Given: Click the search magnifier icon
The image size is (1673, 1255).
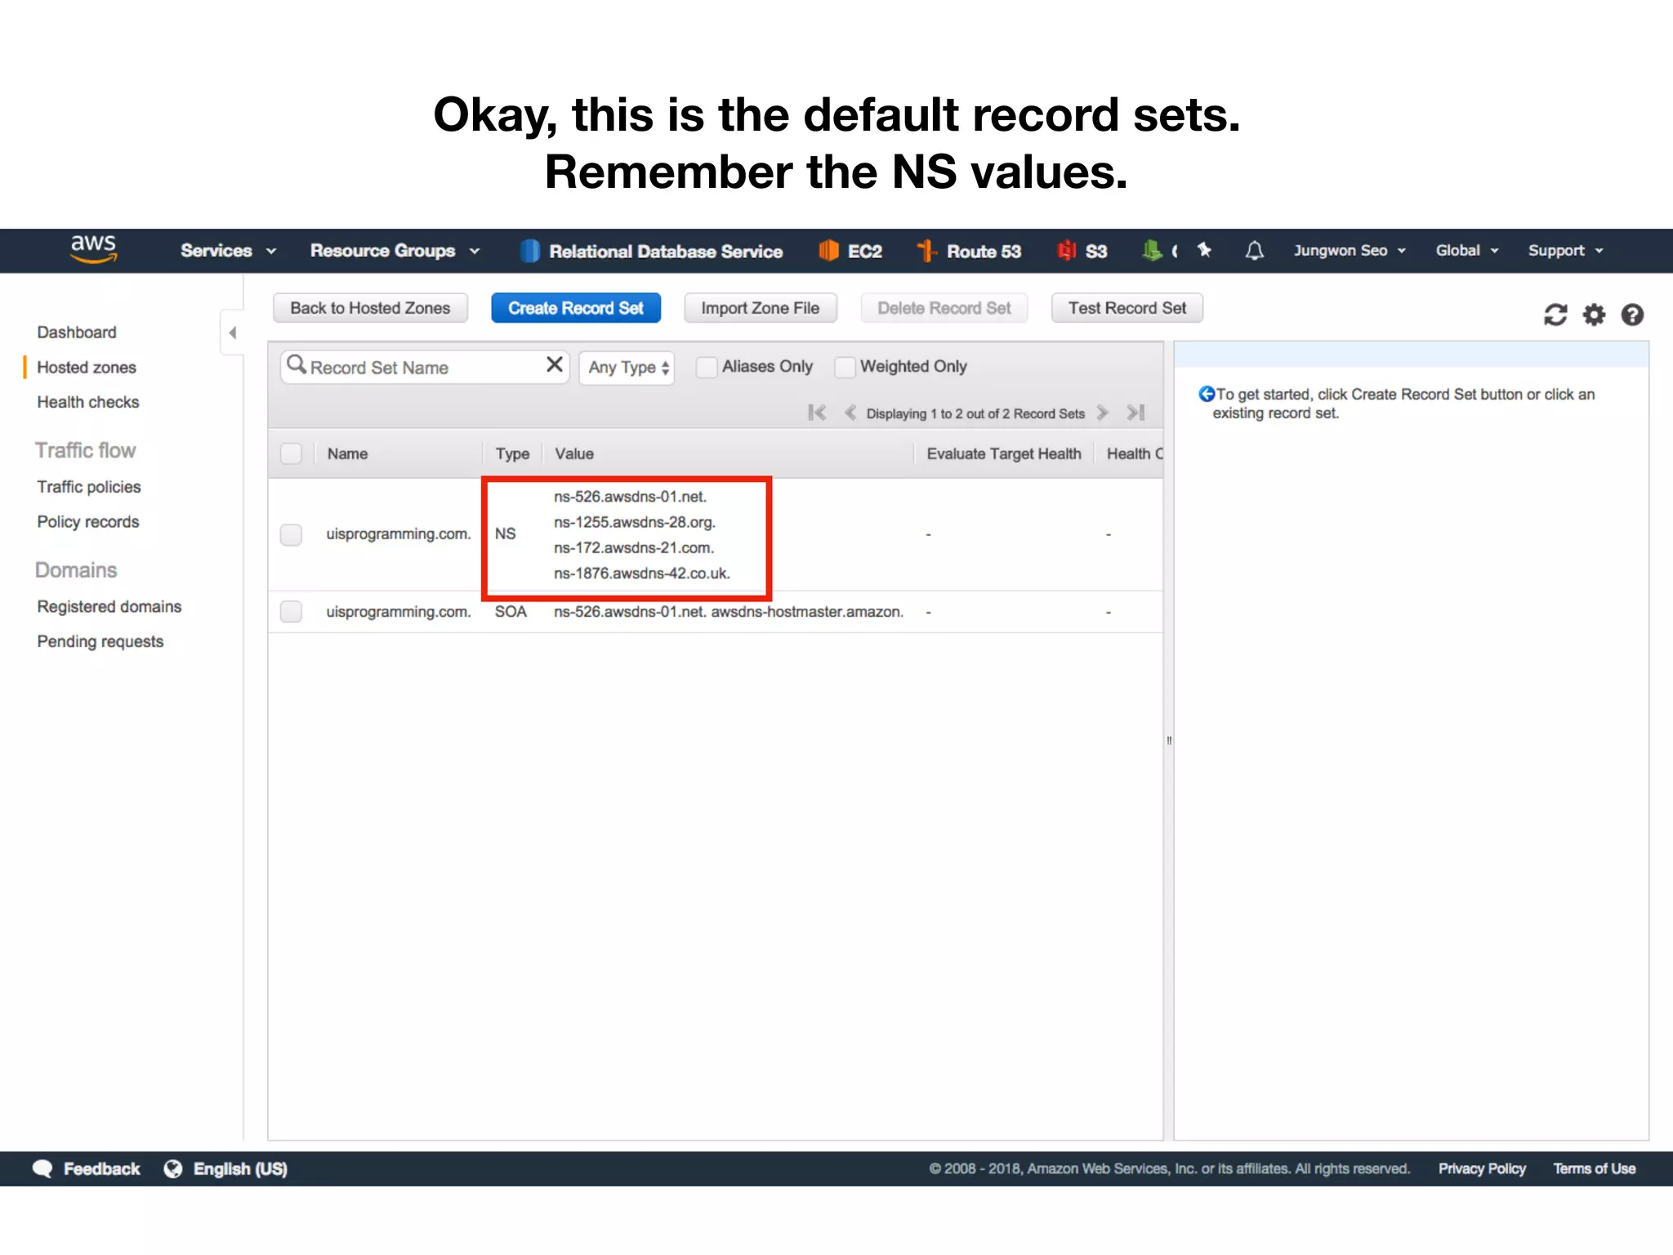Looking at the screenshot, I should pos(296,364).
